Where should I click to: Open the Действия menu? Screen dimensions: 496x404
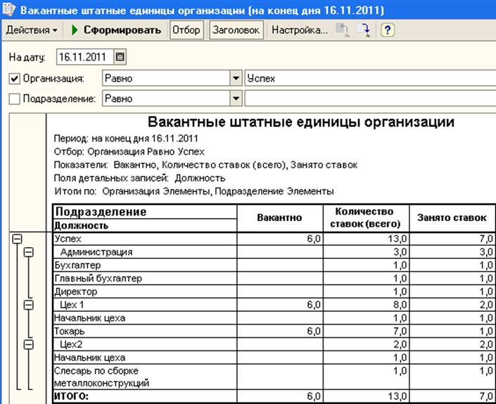32,30
